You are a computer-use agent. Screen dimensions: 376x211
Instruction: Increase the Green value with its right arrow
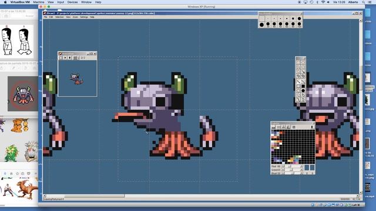point(301,169)
